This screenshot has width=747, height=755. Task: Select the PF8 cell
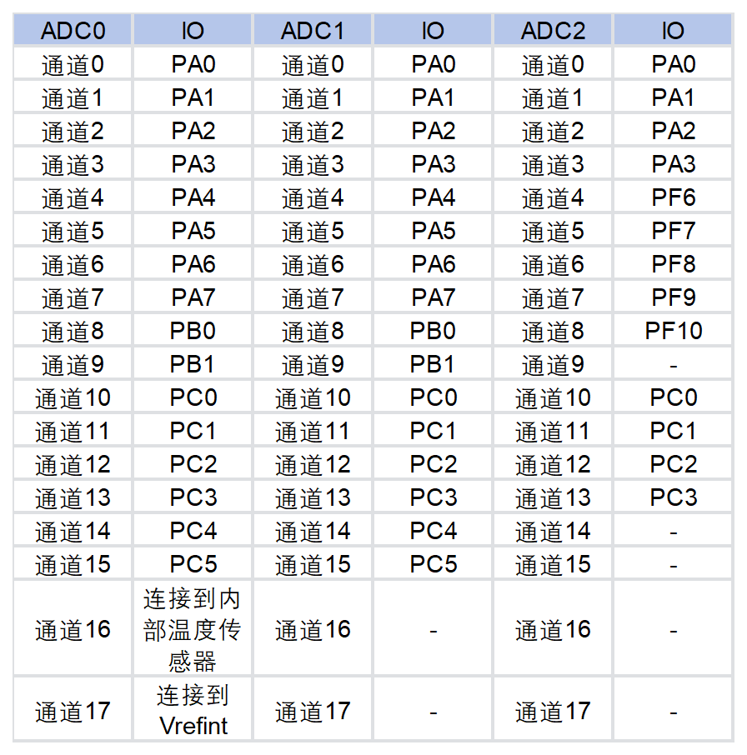(673, 263)
